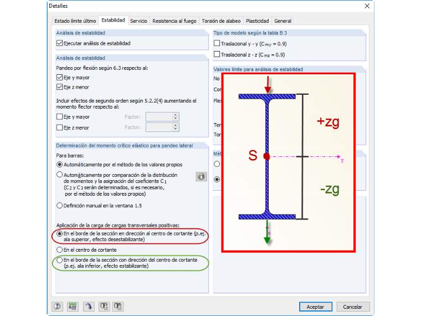The width and height of the screenshot is (421, 316).
Task: Enable second-order Eje z menor checkbox with Factor
Action: (59, 128)
